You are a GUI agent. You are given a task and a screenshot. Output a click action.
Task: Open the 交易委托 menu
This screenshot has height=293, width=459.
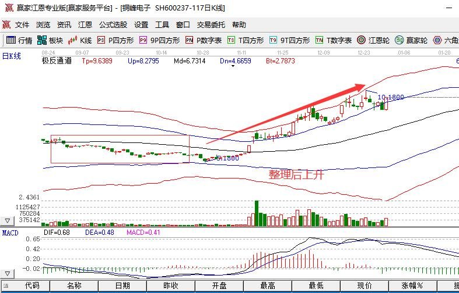click(211, 25)
